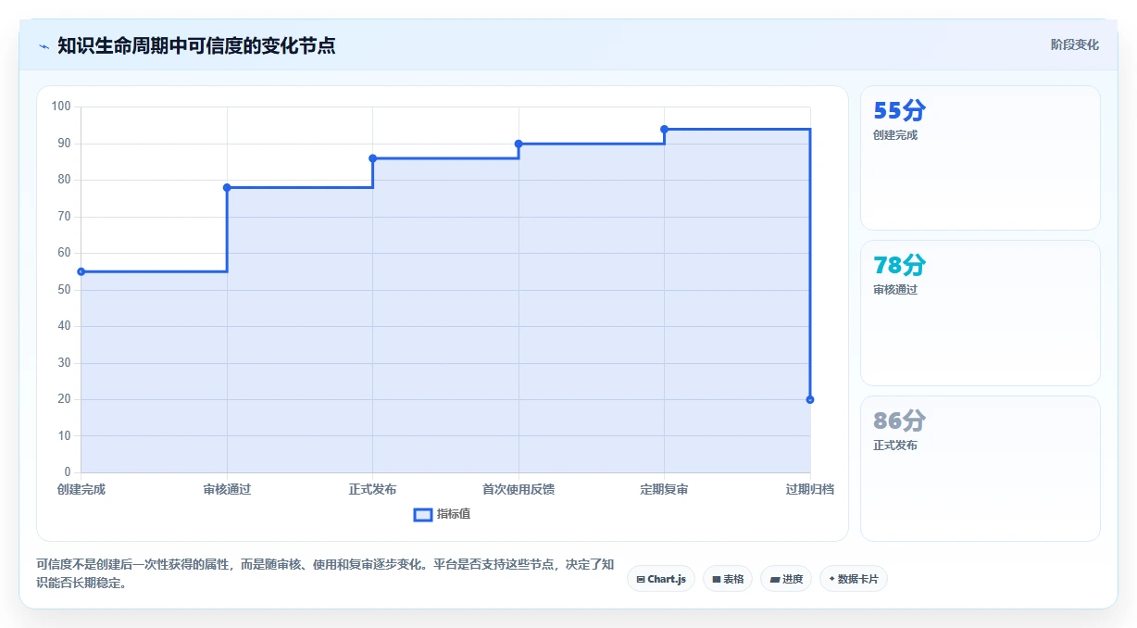Screen dimensions: 1137x628
Task: Select the 审核通过 data point at 78
Action: click(227, 187)
